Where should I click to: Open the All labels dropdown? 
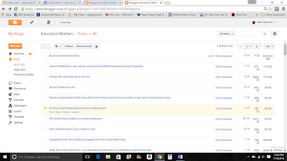[x=226, y=34]
